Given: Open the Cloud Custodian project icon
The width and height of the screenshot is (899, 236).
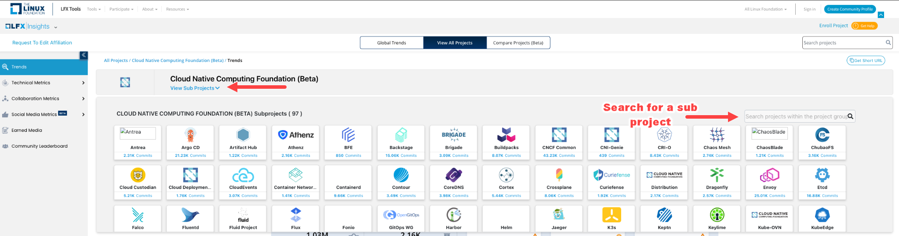Looking at the screenshot, I should pos(138,175).
